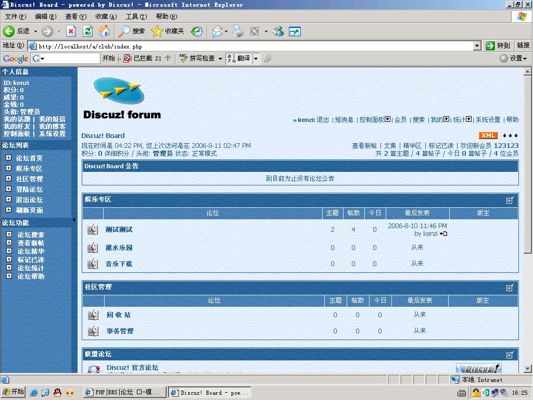
Task: Refresh the page using toolbar icon
Action: click(87, 31)
